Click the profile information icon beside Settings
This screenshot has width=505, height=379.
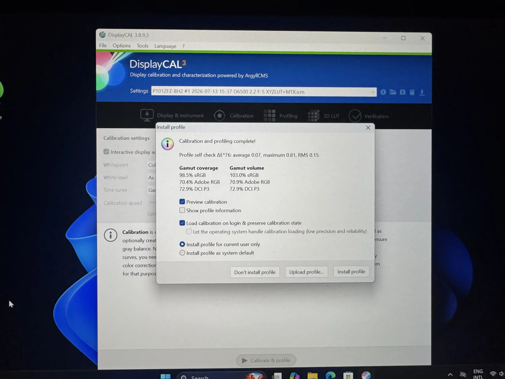click(x=383, y=92)
